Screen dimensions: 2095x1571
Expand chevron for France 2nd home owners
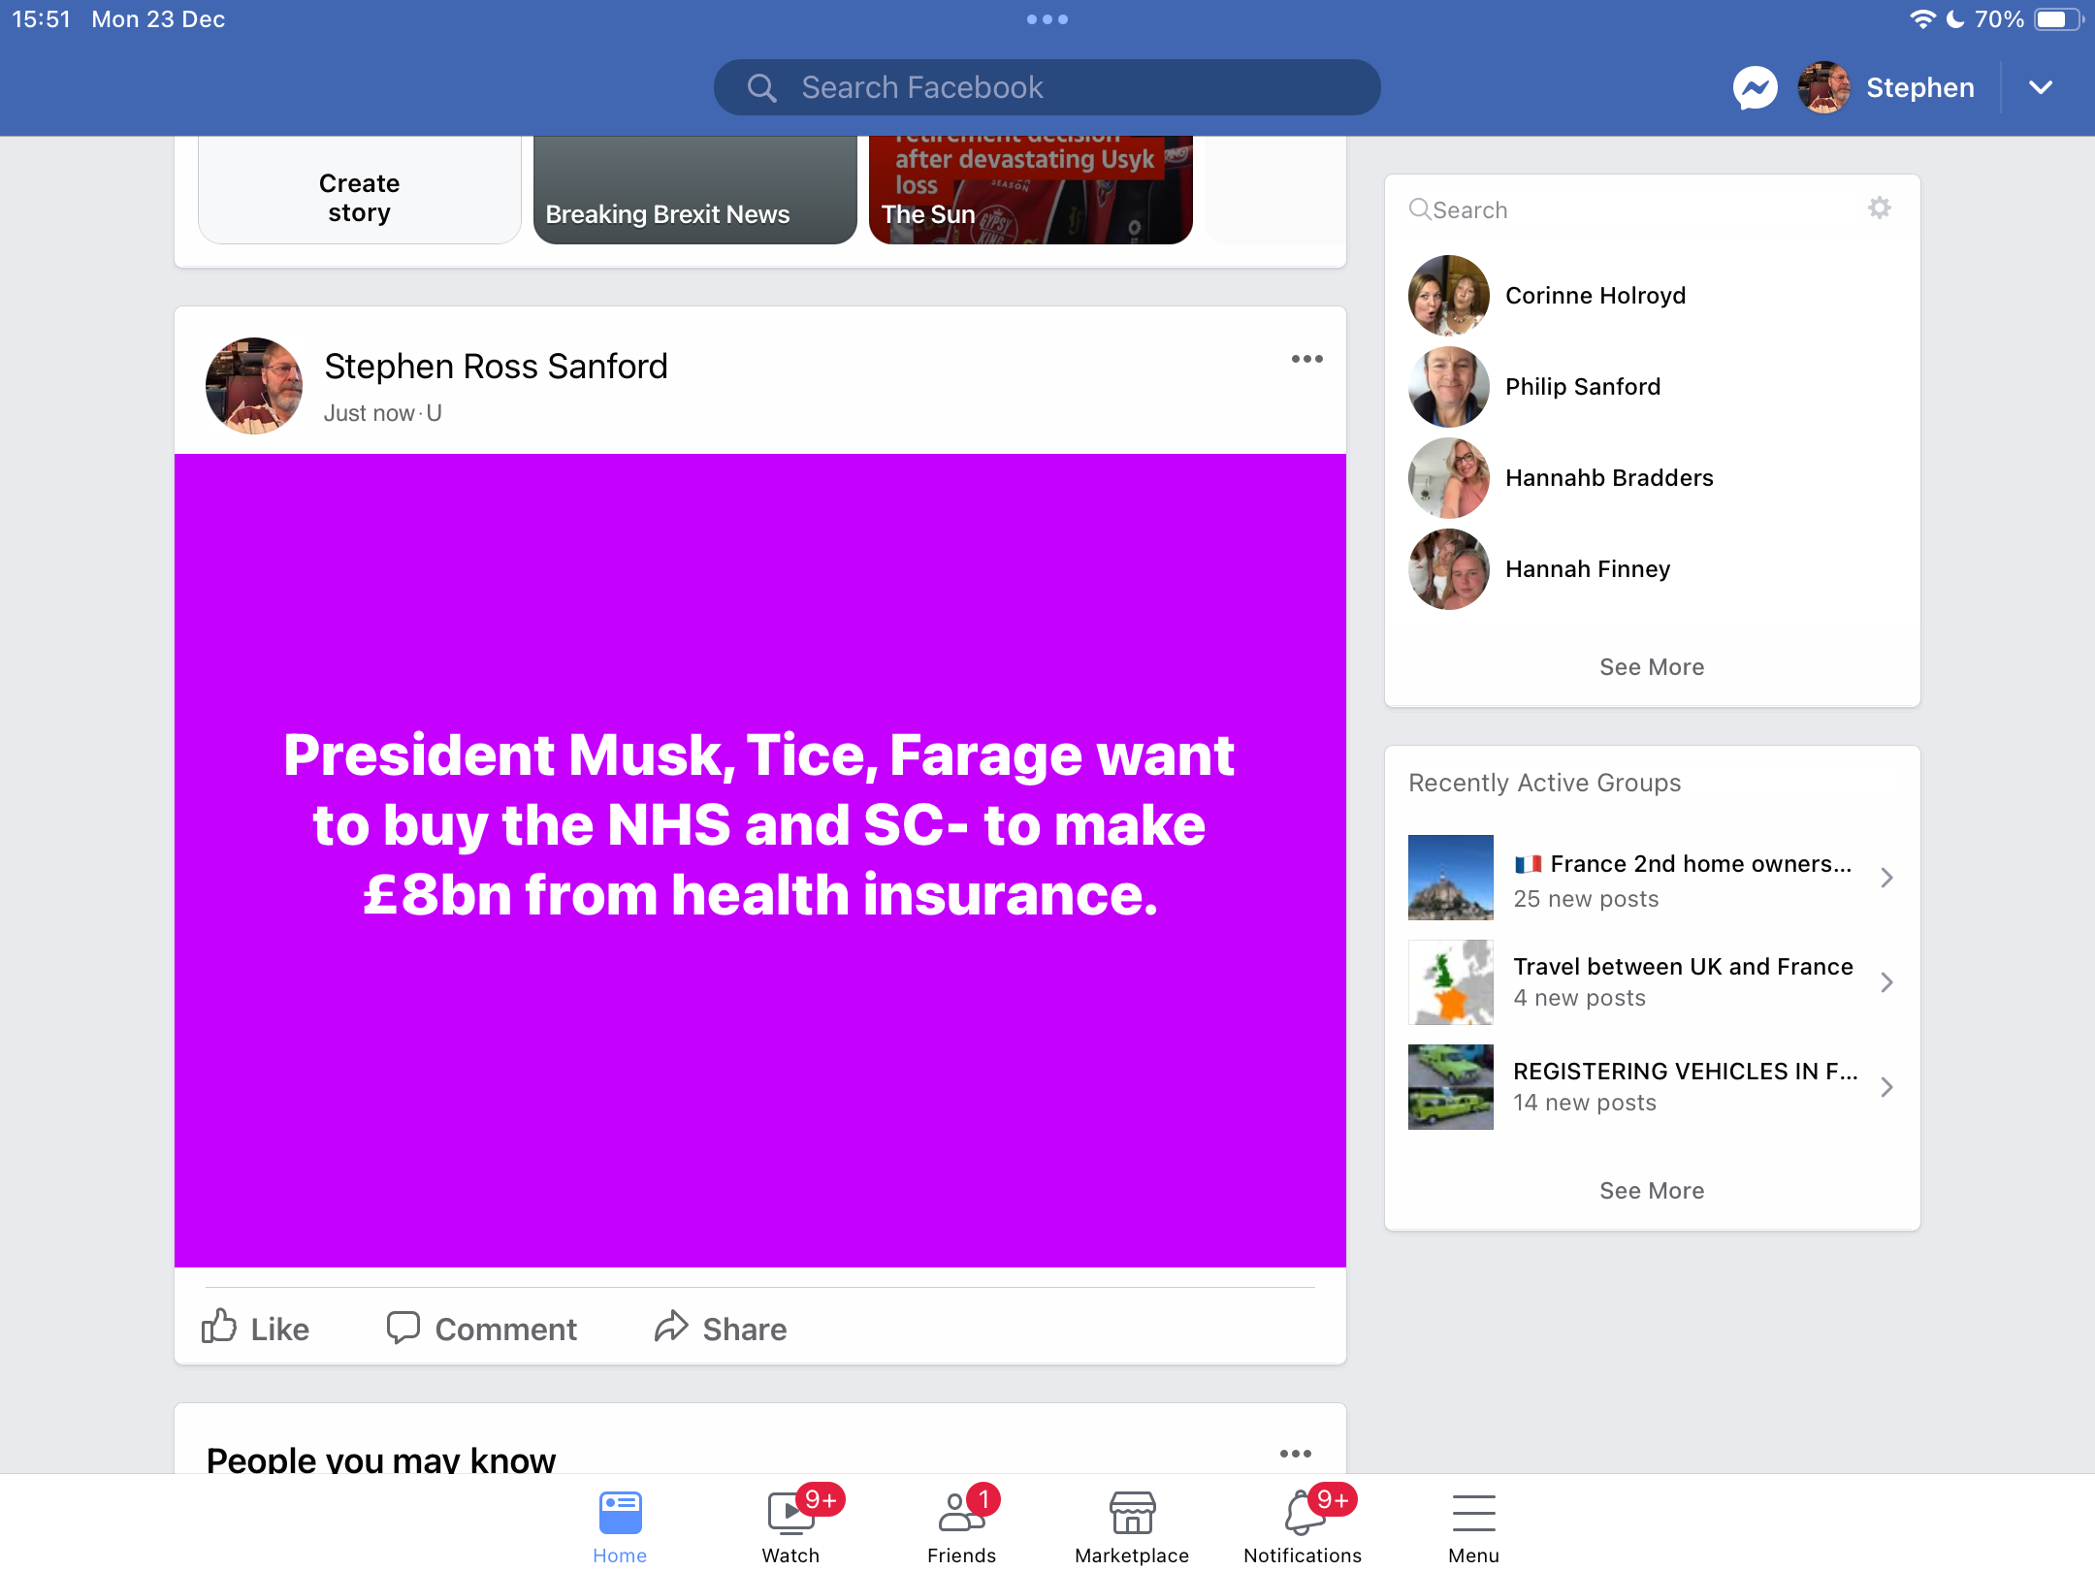[1886, 878]
